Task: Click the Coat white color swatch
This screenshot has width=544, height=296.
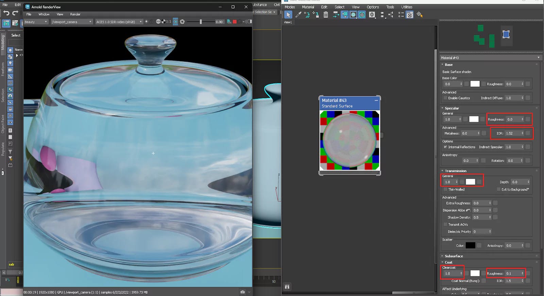Action: click(x=475, y=273)
